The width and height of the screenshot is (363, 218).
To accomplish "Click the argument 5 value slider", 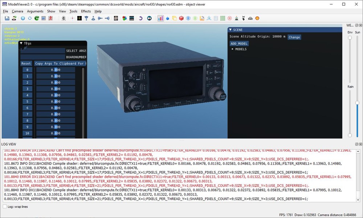I will tap(56, 101).
